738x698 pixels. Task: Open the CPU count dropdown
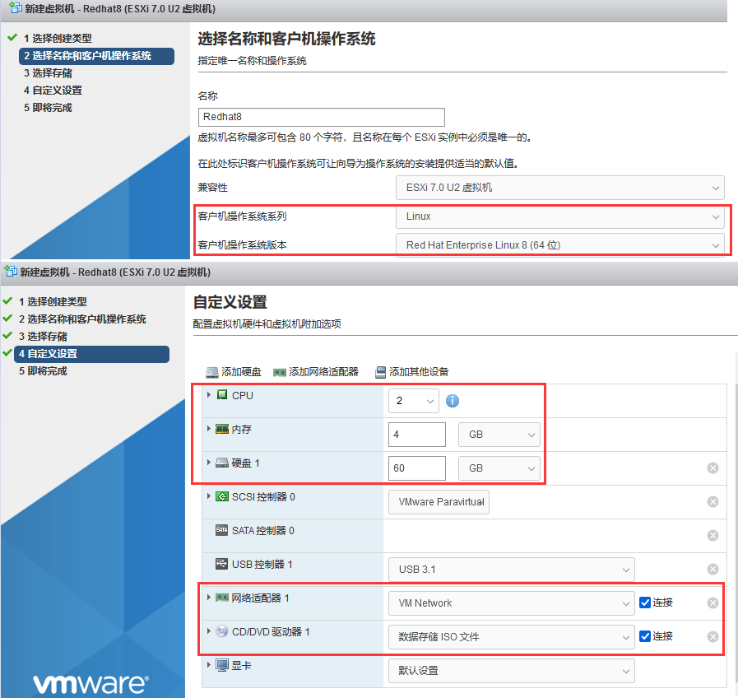414,401
